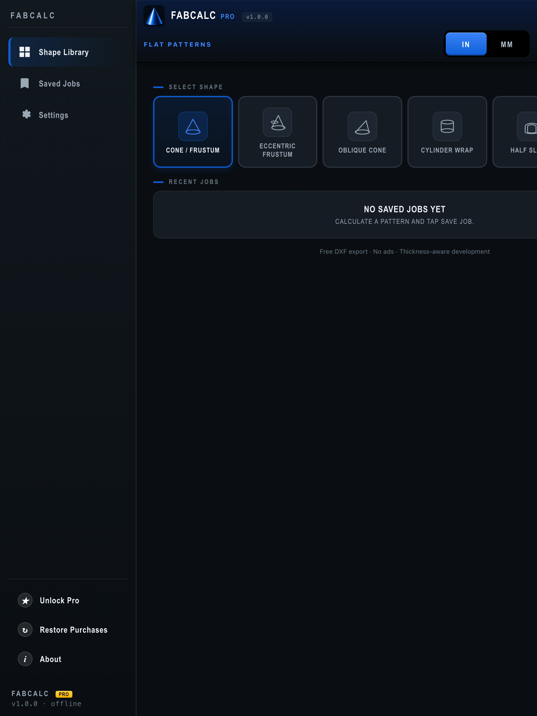Click the v1.0.0 version badge in header

pyautogui.click(x=257, y=17)
